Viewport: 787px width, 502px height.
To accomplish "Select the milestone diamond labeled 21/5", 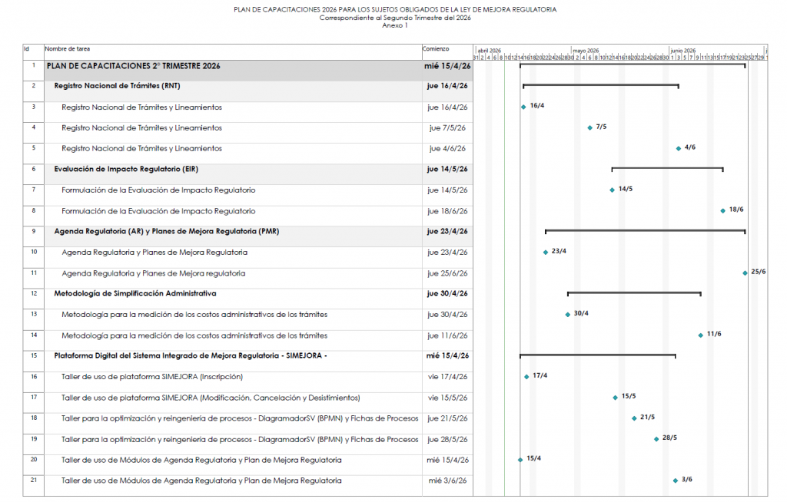I will [634, 418].
